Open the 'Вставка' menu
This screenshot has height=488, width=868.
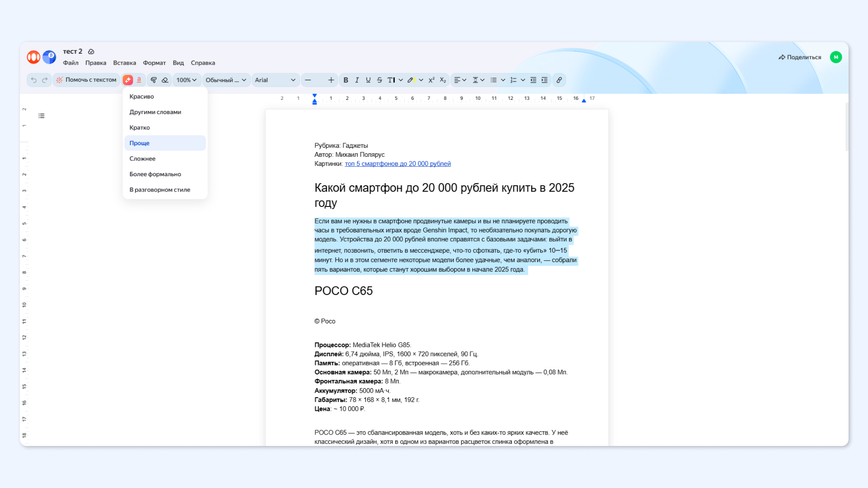pos(124,63)
